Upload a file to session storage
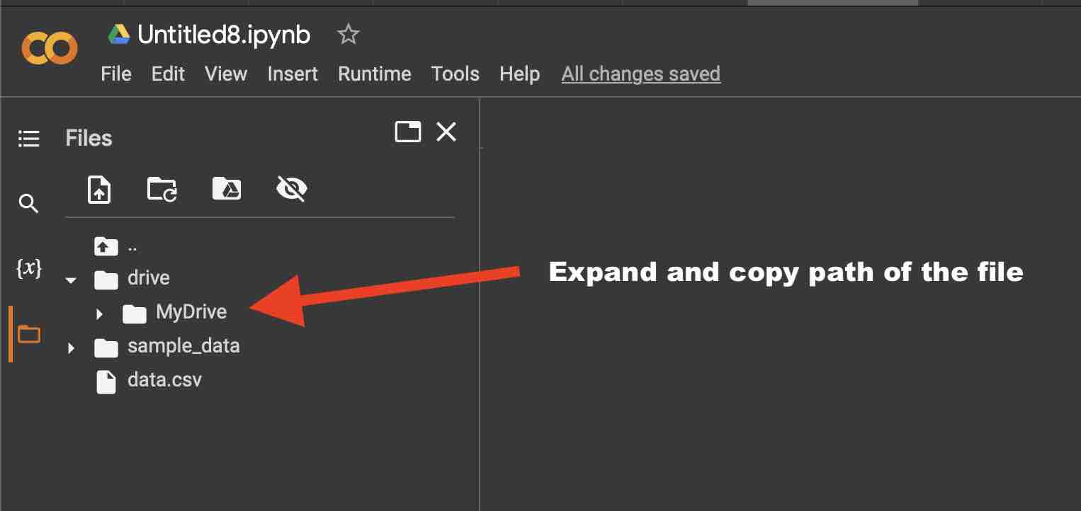Image resolution: width=1081 pixels, height=511 pixels. [x=99, y=189]
